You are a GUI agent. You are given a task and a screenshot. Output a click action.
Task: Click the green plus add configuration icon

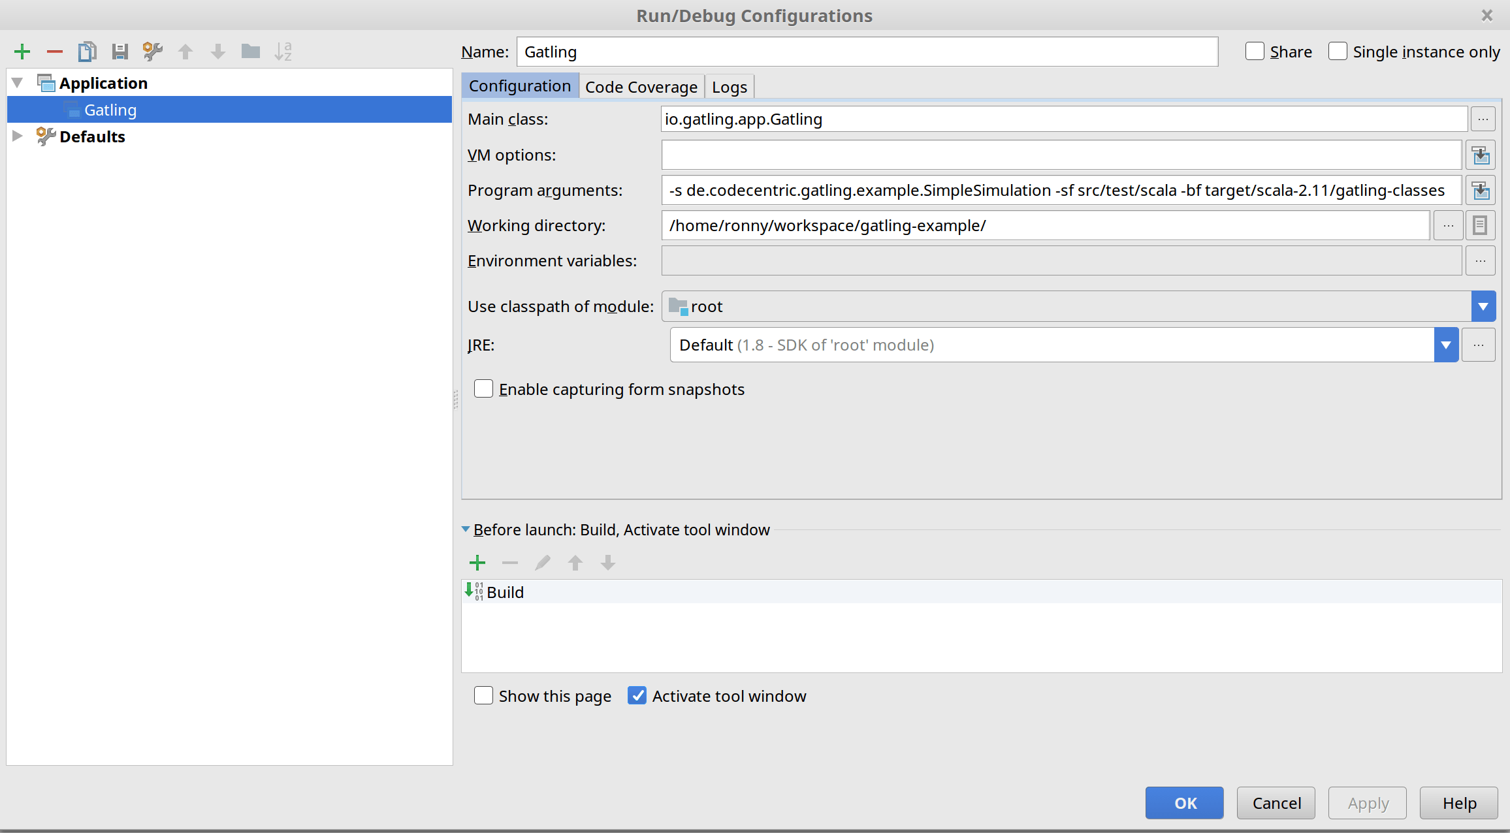coord(22,52)
